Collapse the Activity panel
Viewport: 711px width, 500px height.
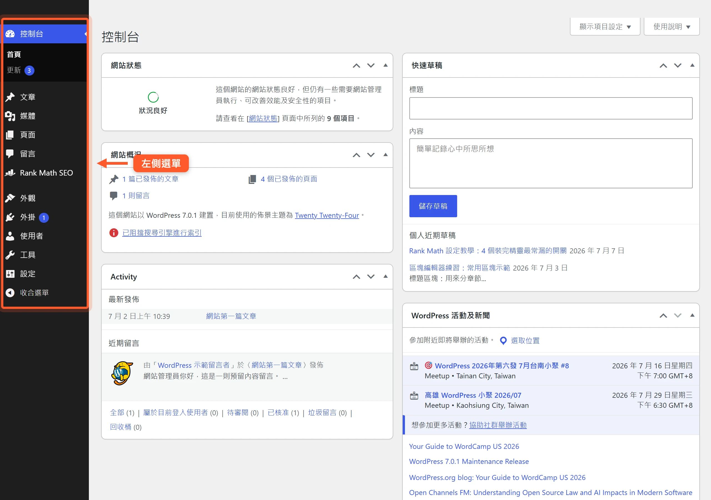coord(385,277)
